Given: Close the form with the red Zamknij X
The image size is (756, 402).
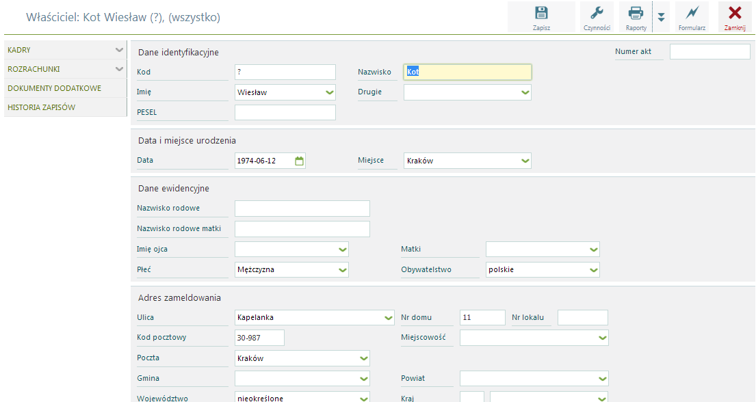Looking at the screenshot, I should pyautogui.click(x=735, y=17).
